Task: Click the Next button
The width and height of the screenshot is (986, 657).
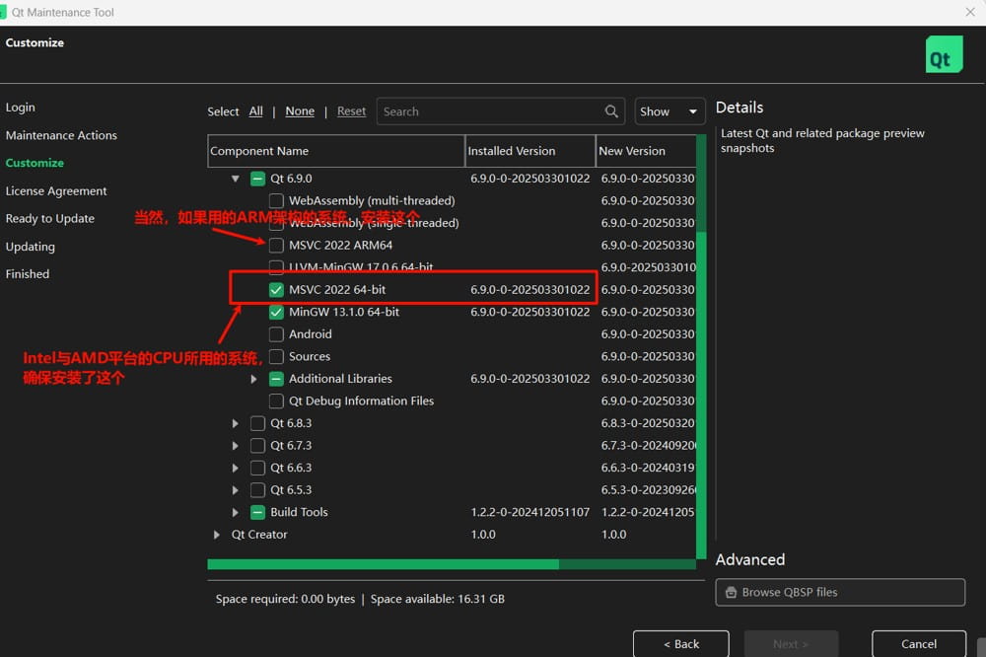Action: click(791, 644)
